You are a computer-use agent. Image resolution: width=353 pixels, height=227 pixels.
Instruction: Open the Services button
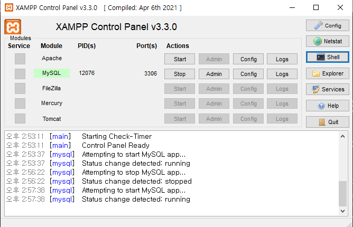pos(327,89)
